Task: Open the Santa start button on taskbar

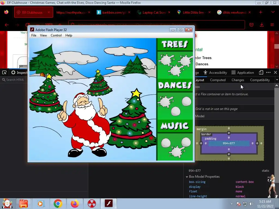Action: 7,204
